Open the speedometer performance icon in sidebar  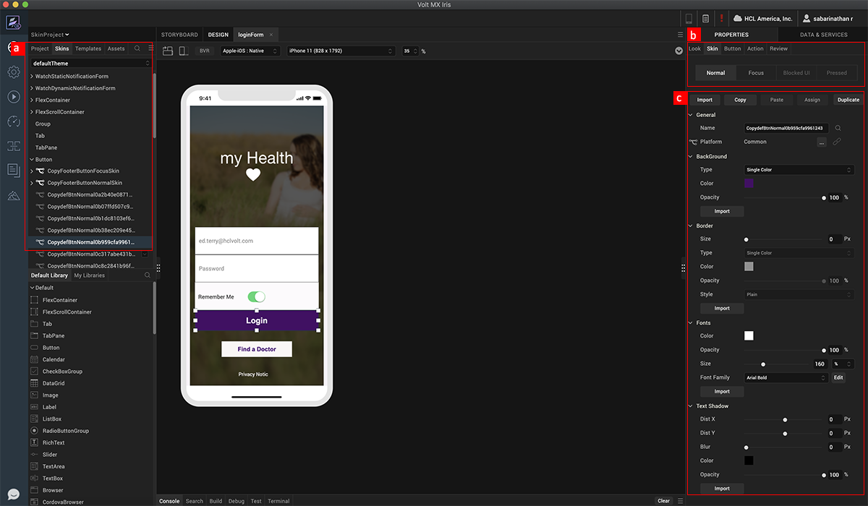pyautogui.click(x=13, y=121)
